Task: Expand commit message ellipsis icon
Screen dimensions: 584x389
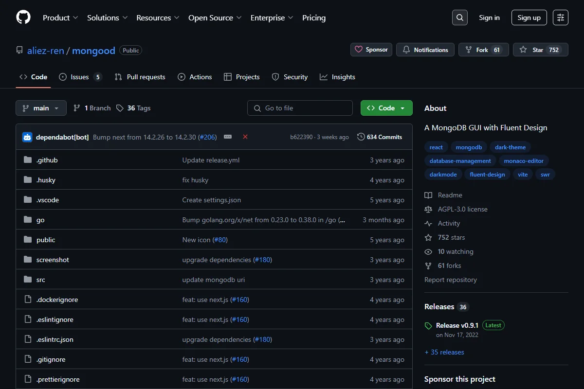Action: pos(228,137)
